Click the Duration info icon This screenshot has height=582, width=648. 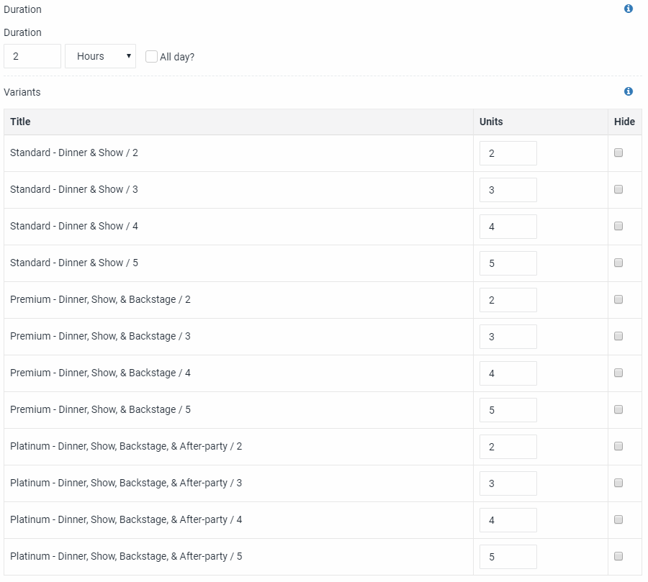[628, 9]
